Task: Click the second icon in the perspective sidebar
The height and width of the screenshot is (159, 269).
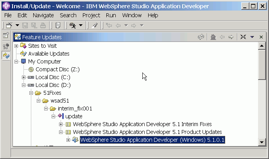Action: pos(6,46)
